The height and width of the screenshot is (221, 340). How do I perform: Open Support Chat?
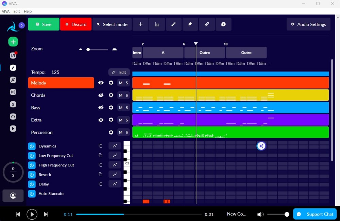(315, 214)
